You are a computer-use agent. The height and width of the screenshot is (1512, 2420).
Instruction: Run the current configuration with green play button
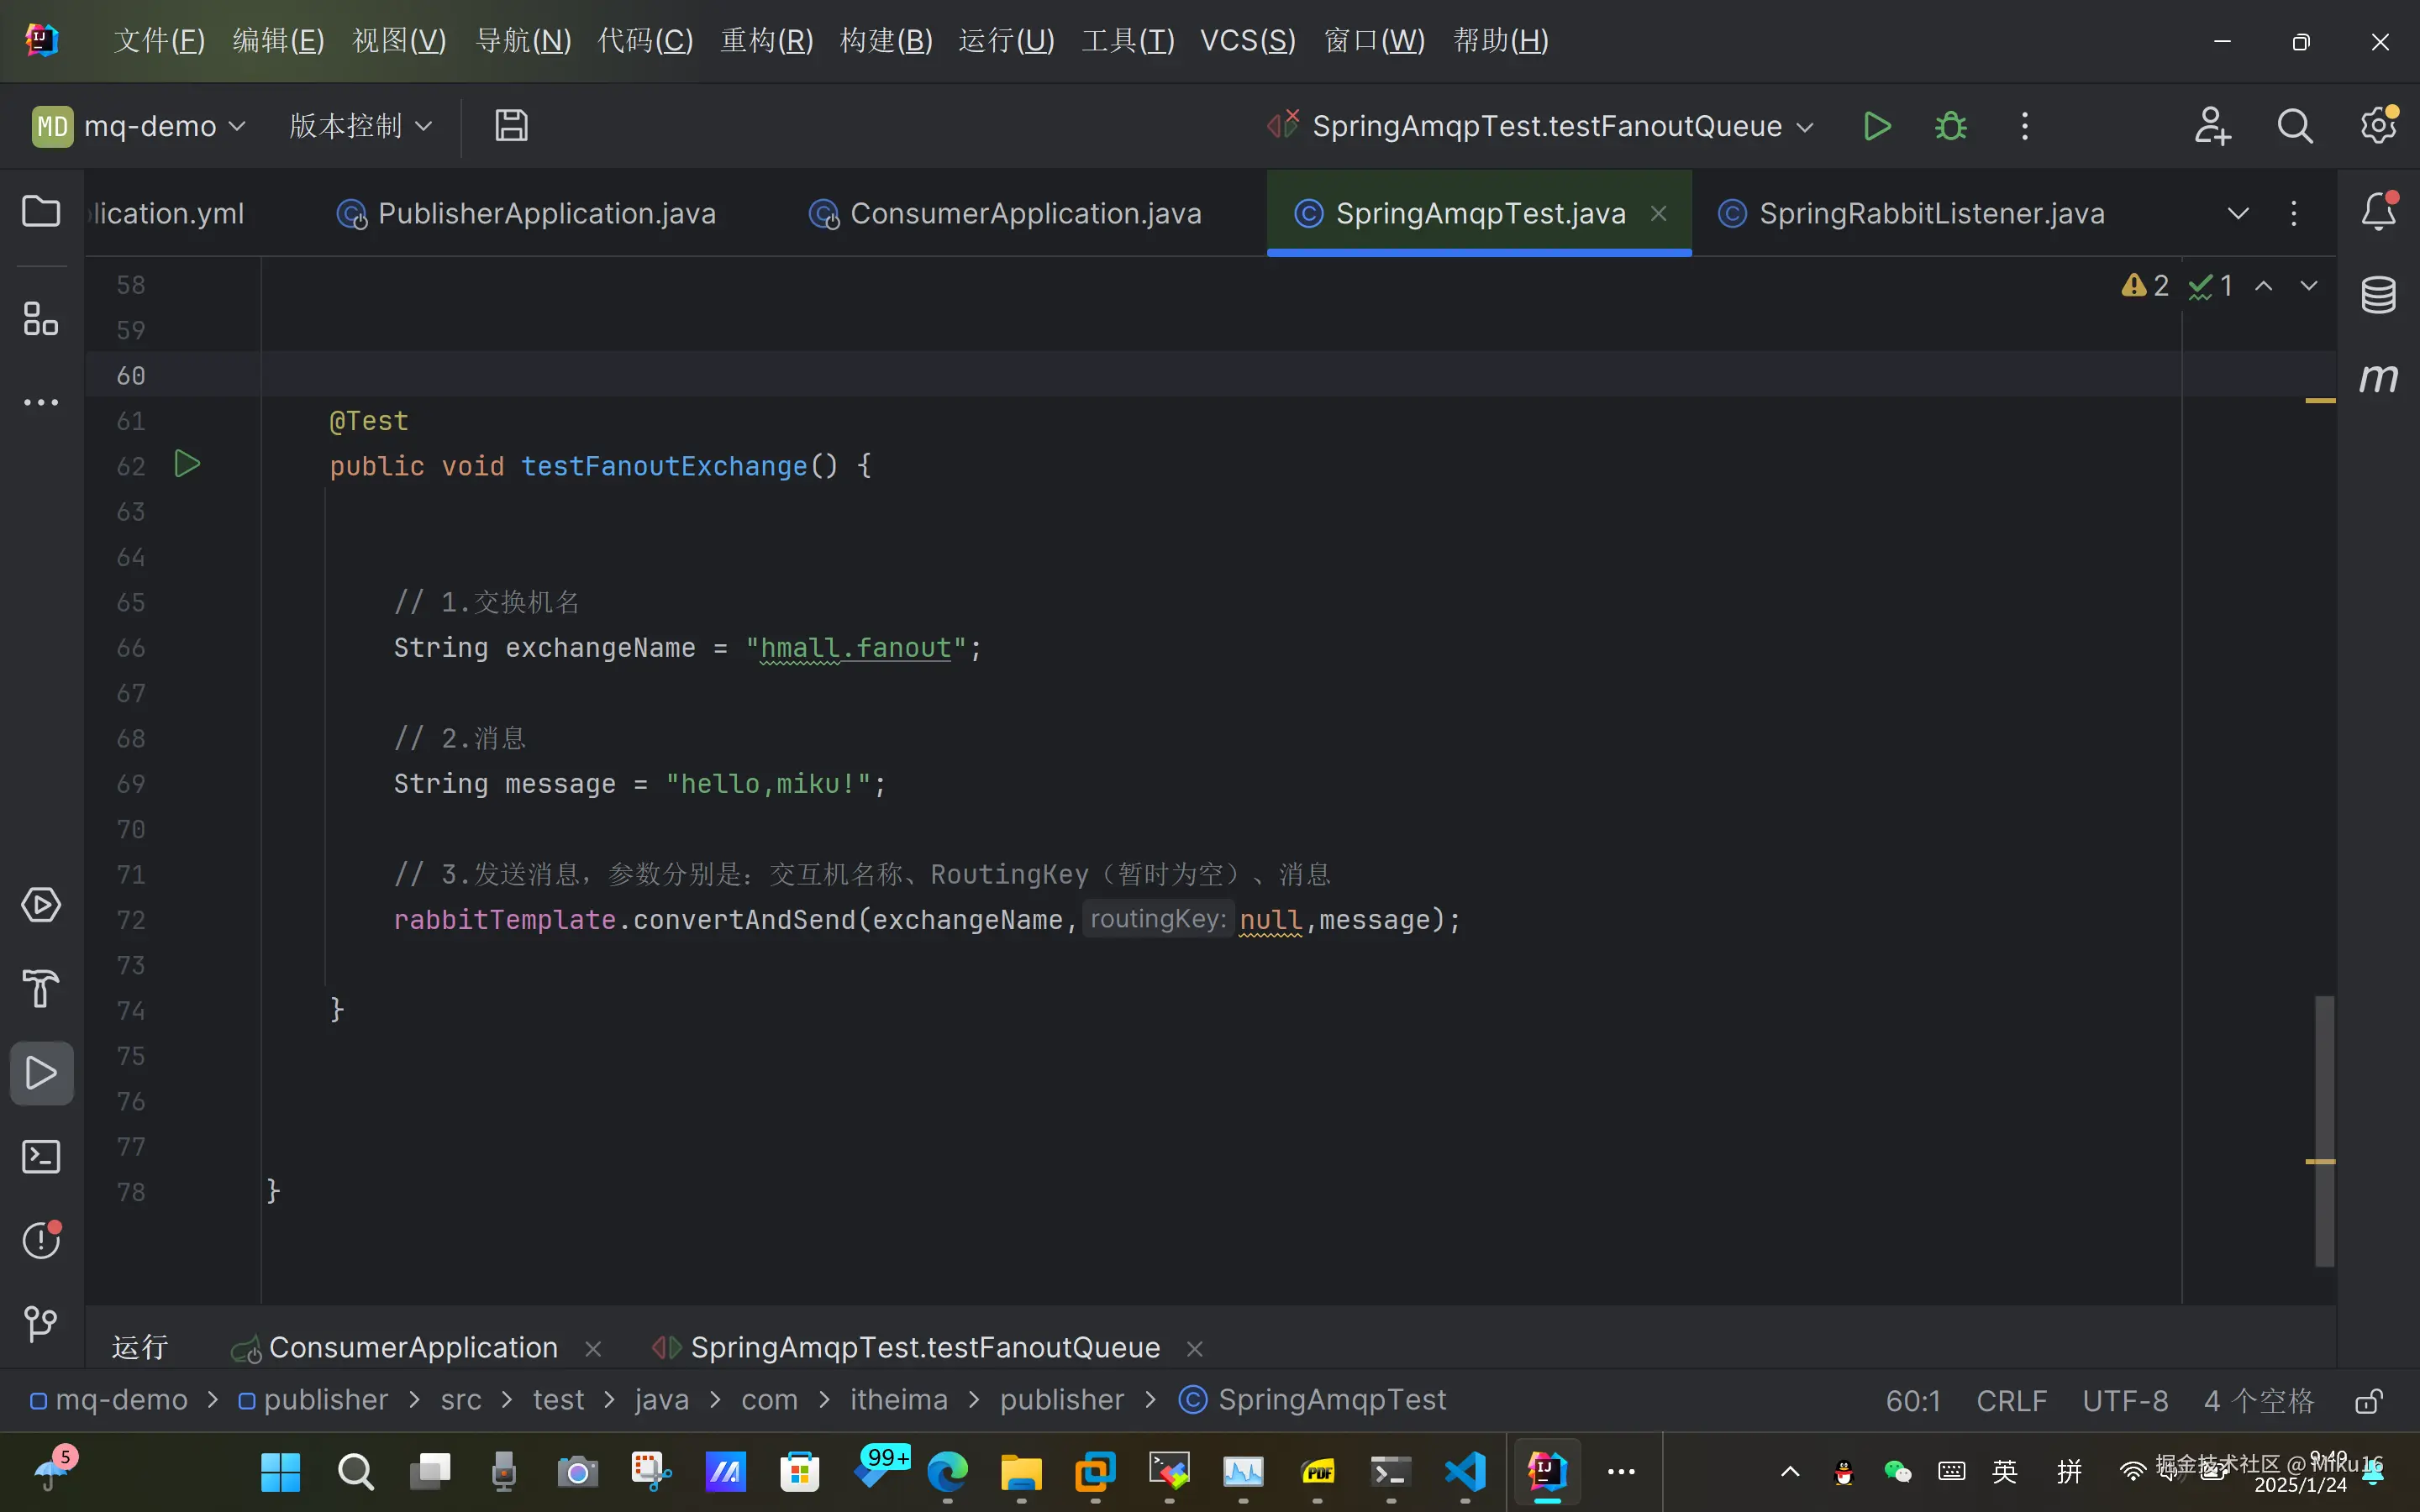click(1877, 126)
